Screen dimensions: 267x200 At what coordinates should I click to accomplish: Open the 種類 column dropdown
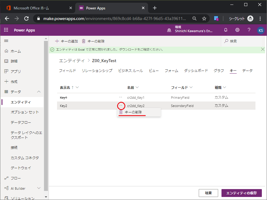[225, 87]
